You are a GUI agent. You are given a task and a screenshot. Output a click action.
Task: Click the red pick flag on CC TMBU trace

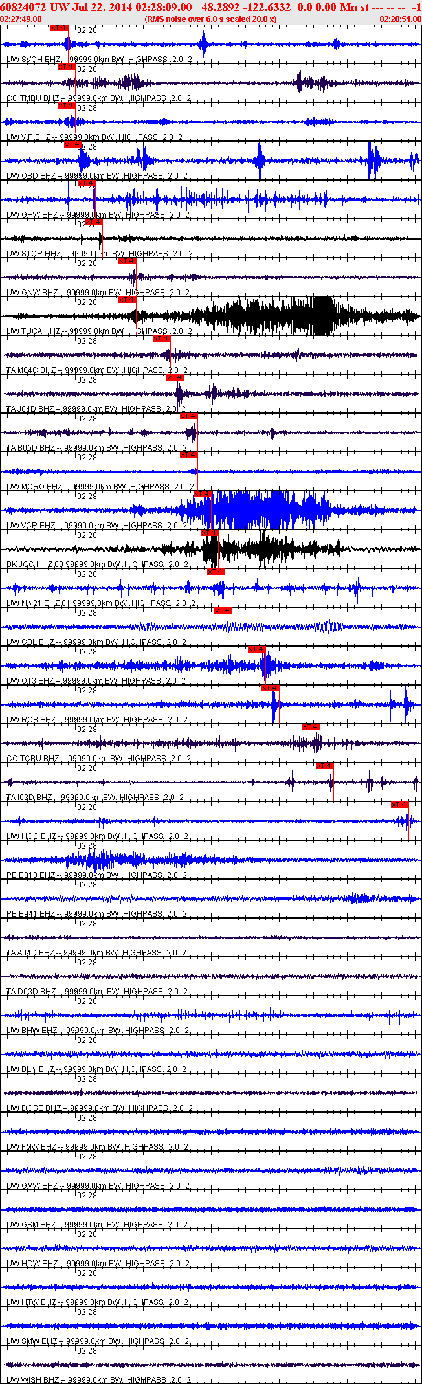(66, 67)
